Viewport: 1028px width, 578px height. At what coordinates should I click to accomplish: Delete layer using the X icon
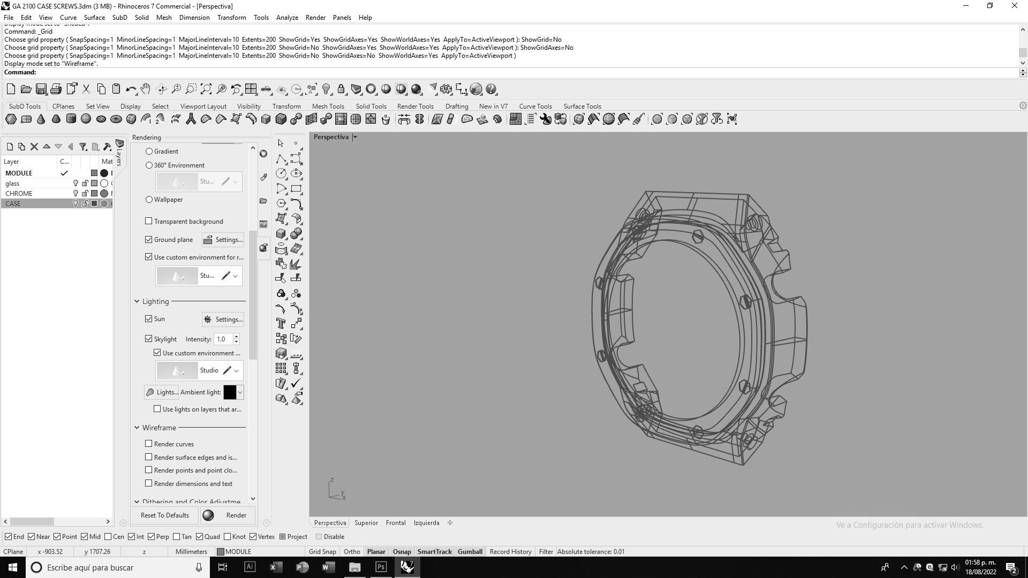tap(34, 147)
